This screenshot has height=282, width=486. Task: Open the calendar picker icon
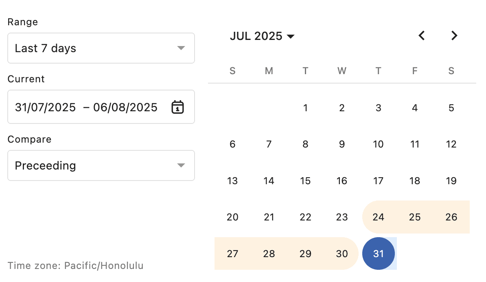(x=178, y=107)
